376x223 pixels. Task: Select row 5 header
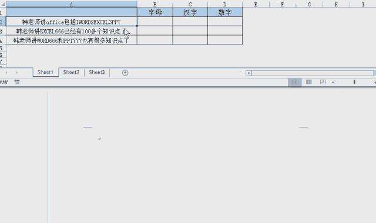click(x=2, y=48)
